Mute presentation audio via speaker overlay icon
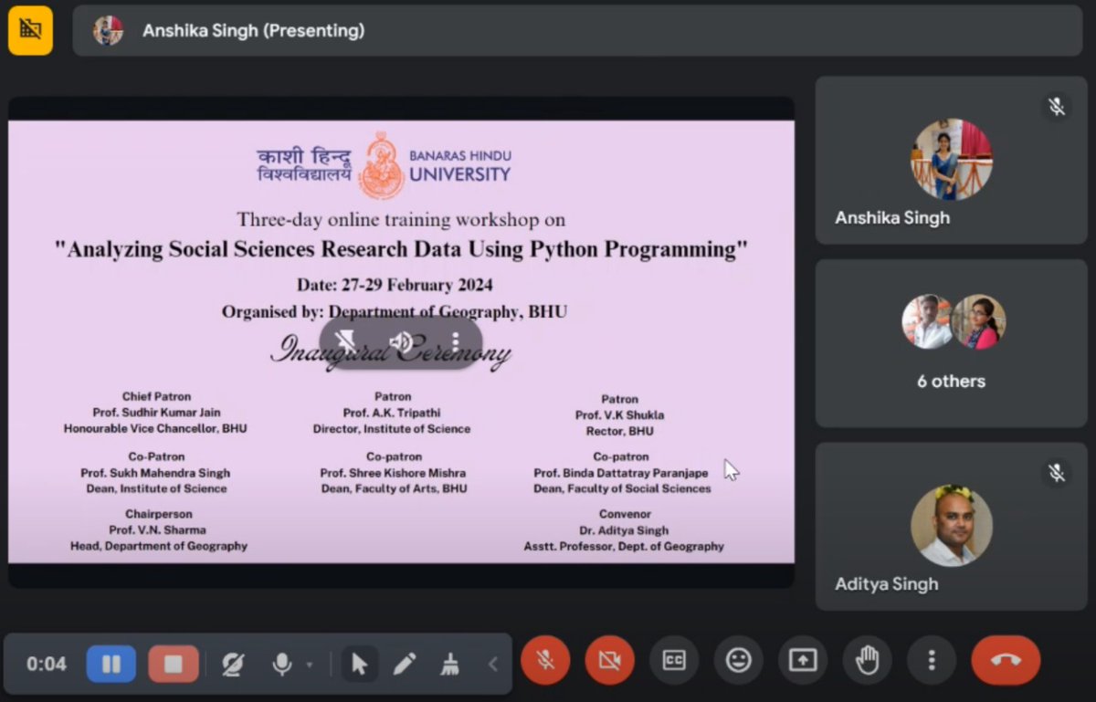1096x702 pixels. [x=400, y=342]
